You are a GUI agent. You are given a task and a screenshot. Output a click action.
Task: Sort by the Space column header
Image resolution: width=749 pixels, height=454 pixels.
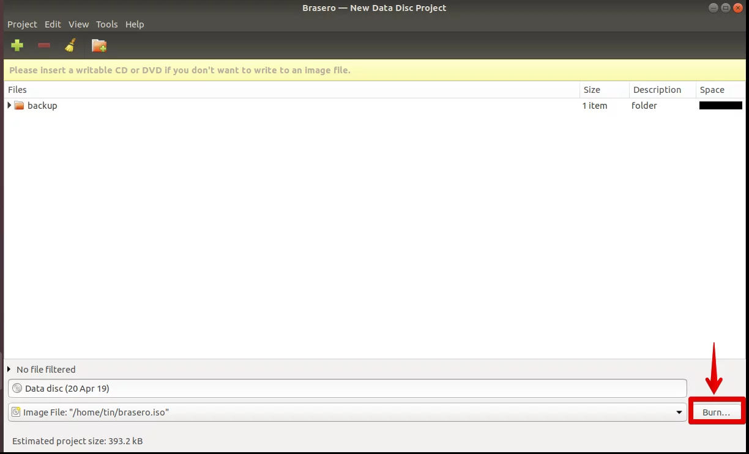point(720,90)
